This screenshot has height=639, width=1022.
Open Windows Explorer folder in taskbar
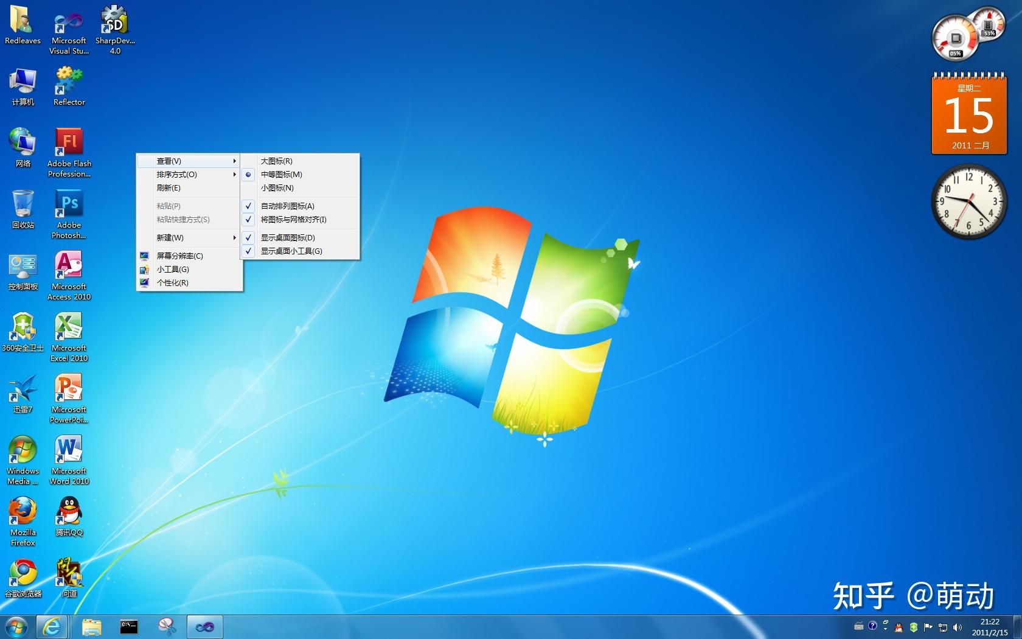[x=91, y=627]
